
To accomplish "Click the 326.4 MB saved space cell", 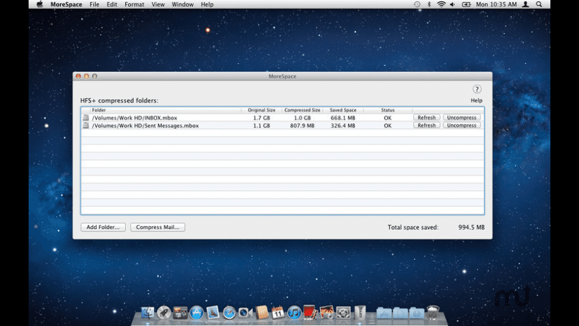I will 343,126.
